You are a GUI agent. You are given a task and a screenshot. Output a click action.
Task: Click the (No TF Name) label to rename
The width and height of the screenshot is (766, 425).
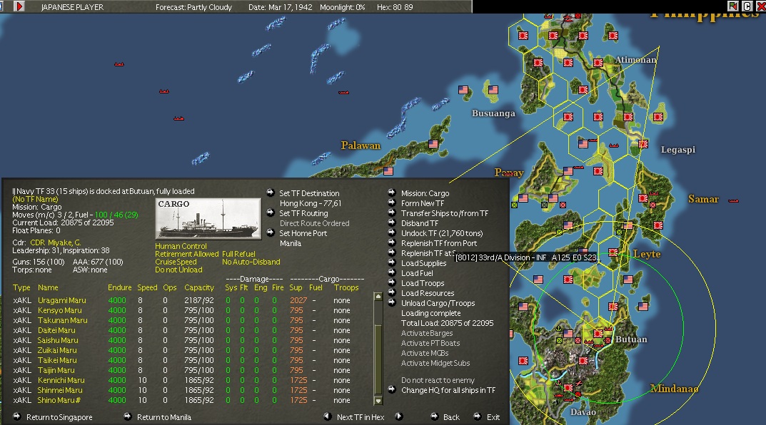(x=35, y=199)
